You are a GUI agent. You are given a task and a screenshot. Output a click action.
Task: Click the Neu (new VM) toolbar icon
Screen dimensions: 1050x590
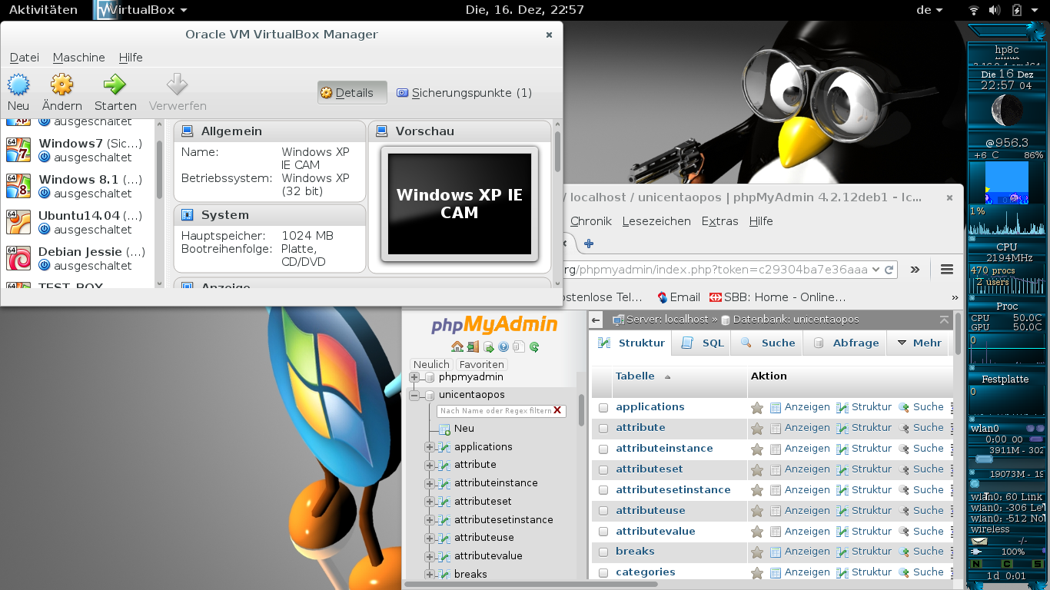tap(18, 85)
